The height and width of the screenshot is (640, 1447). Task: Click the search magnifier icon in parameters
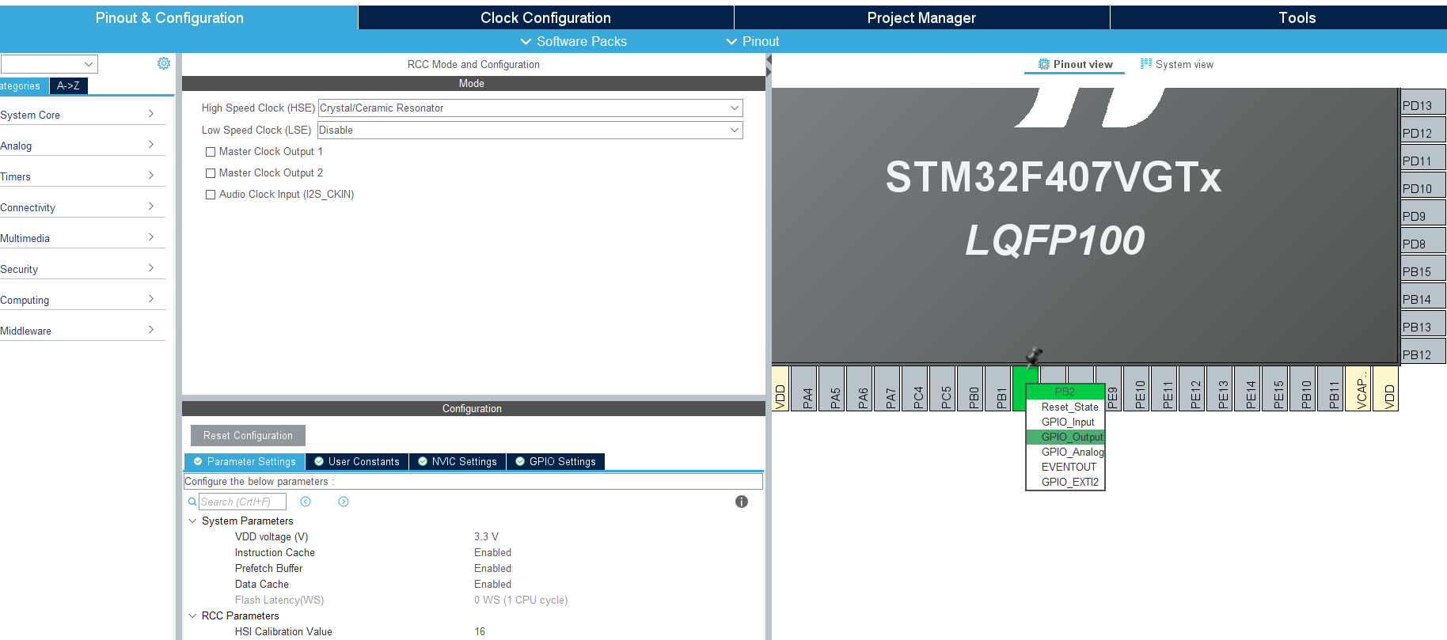pyautogui.click(x=192, y=502)
